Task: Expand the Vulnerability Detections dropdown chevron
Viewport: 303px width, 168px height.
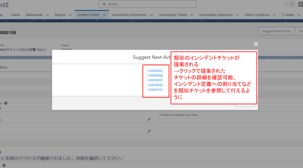Action: click(237, 15)
